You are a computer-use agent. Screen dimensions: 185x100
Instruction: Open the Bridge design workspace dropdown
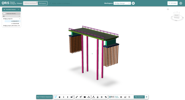coord(122,3)
